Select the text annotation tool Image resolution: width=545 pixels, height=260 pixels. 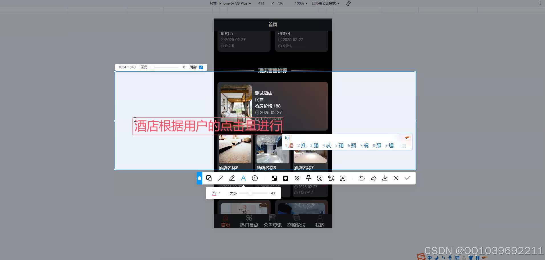(x=243, y=178)
